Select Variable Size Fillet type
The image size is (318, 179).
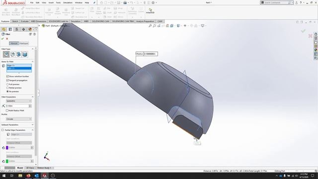click(12, 54)
